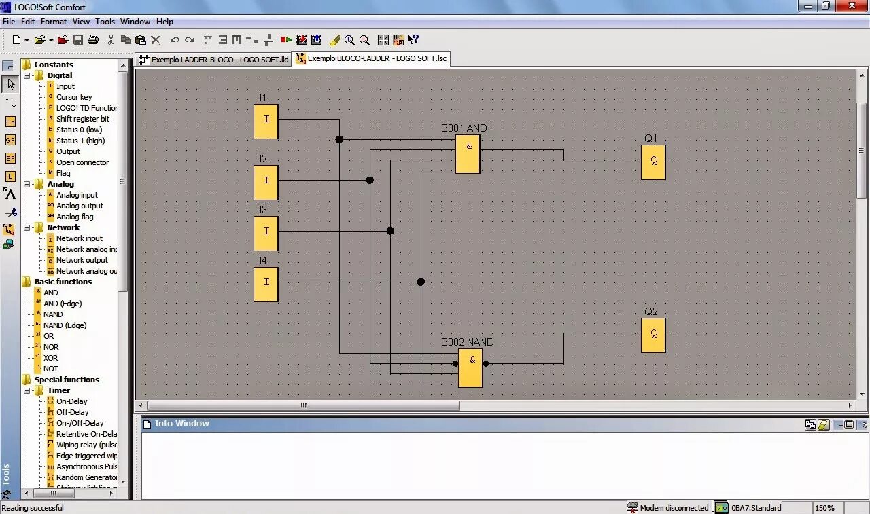
Task: Click 0BA7.Standard device status
Action: pos(748,508)
